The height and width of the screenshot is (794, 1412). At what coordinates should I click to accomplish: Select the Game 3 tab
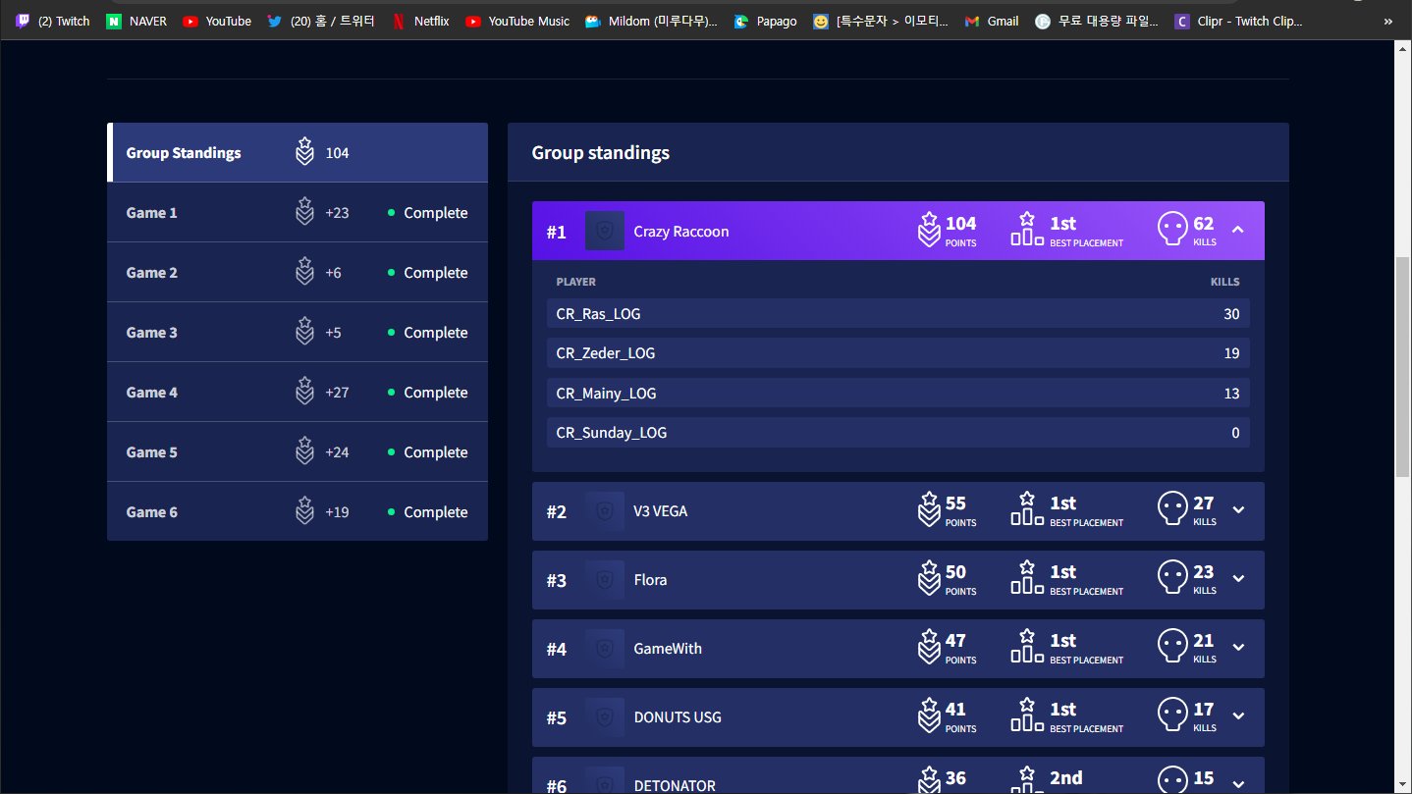(298, 332)
